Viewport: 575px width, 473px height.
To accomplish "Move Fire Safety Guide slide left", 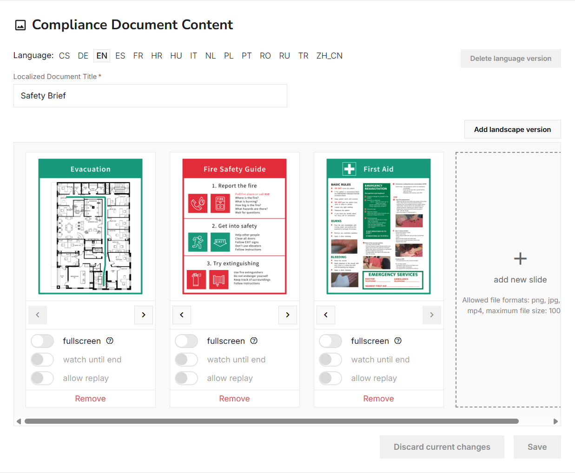I will pyautogui.click(x=182, y=315).
